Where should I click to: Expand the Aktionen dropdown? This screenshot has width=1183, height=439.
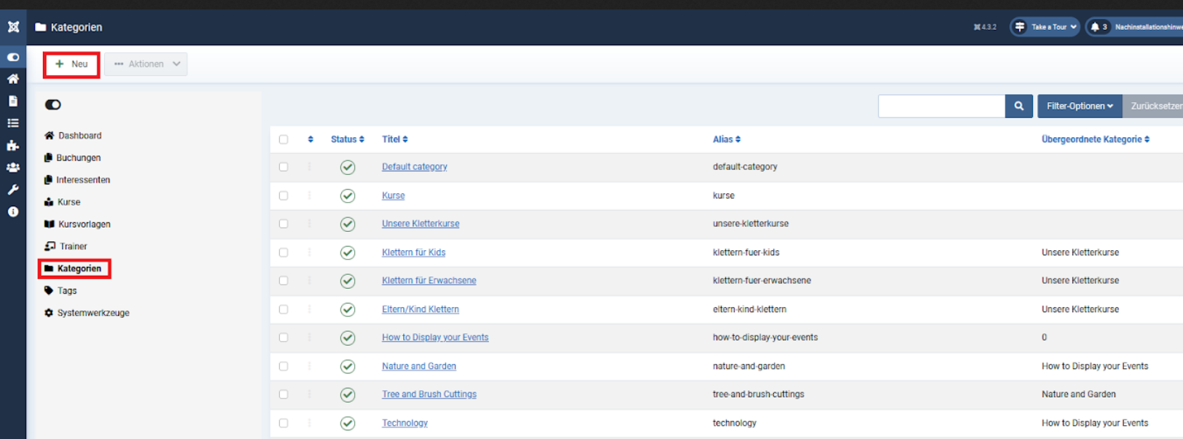point(146,64)
